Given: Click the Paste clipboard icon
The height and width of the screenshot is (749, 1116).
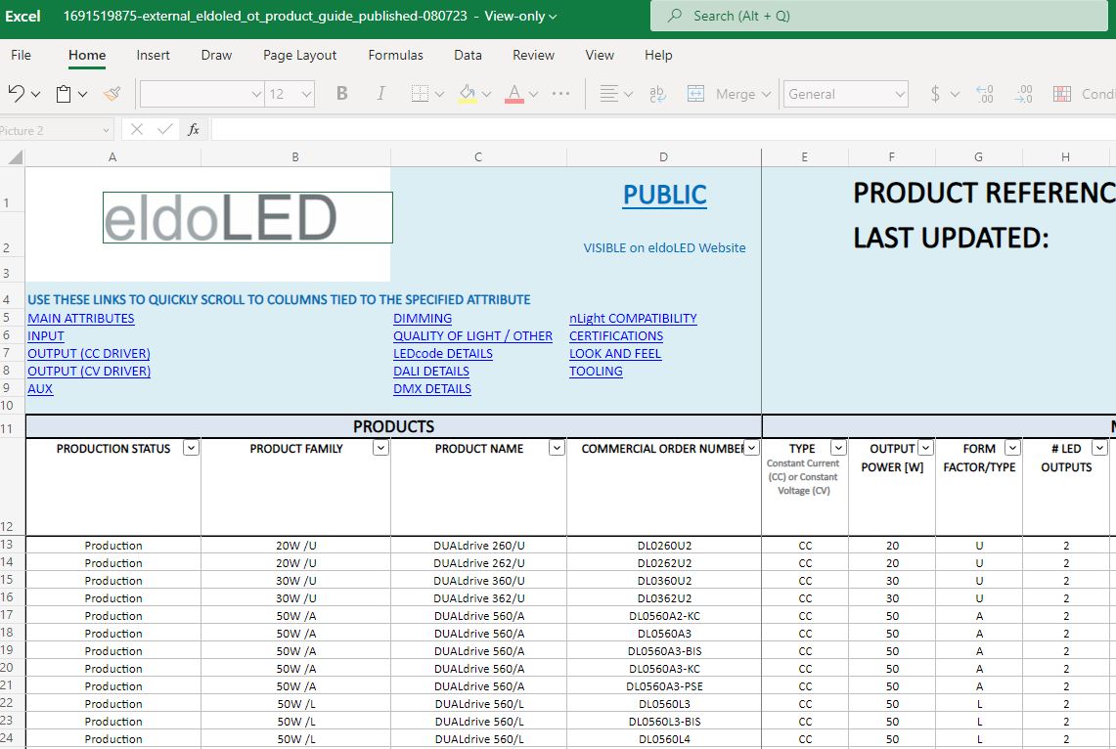Looking at the screenshot, I should click(64, 94).
